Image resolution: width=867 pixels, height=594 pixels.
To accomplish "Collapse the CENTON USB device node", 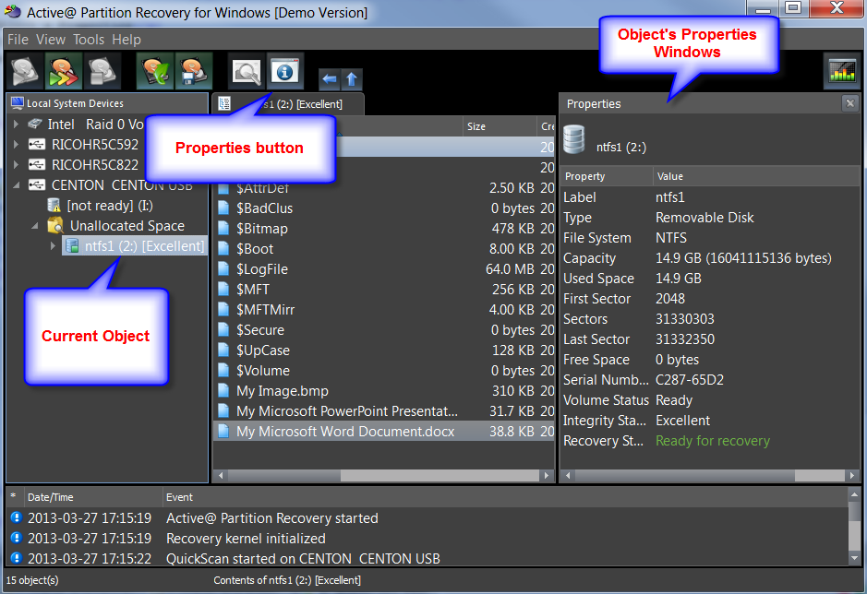I will 16,185.
